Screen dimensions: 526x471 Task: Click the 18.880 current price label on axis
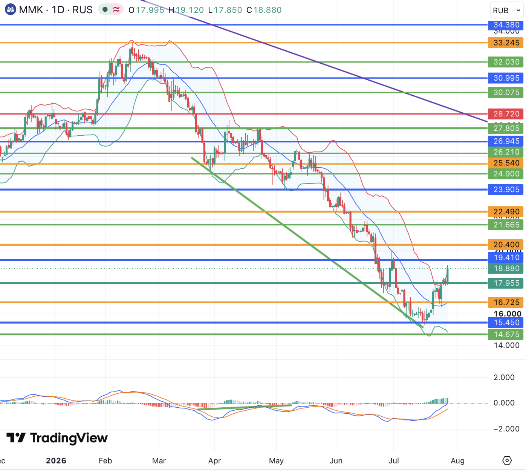pyautogui.click(x=506, y=268)
